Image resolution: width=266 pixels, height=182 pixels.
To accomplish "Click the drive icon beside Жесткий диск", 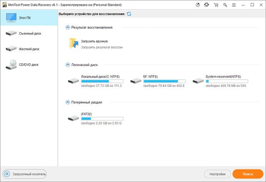I will point(11,49).
